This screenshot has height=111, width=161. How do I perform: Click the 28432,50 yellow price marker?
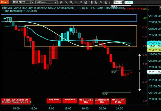click(154, 50)
